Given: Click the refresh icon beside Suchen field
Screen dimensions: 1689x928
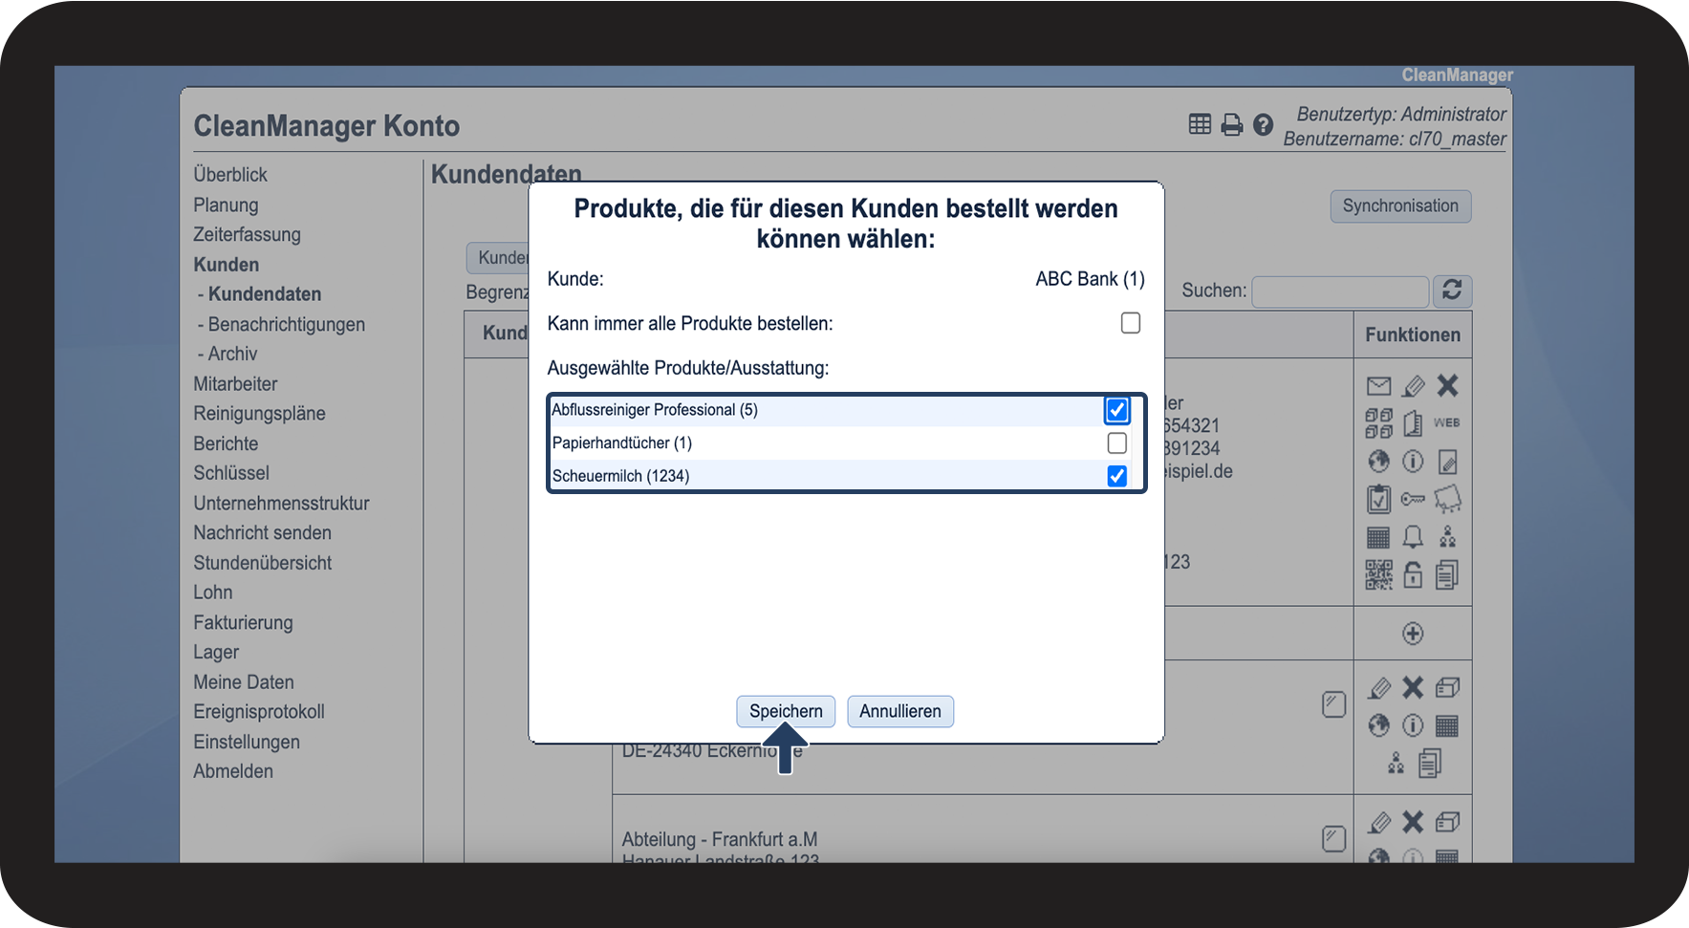Looking at the screenshot, I should 1452,291.
